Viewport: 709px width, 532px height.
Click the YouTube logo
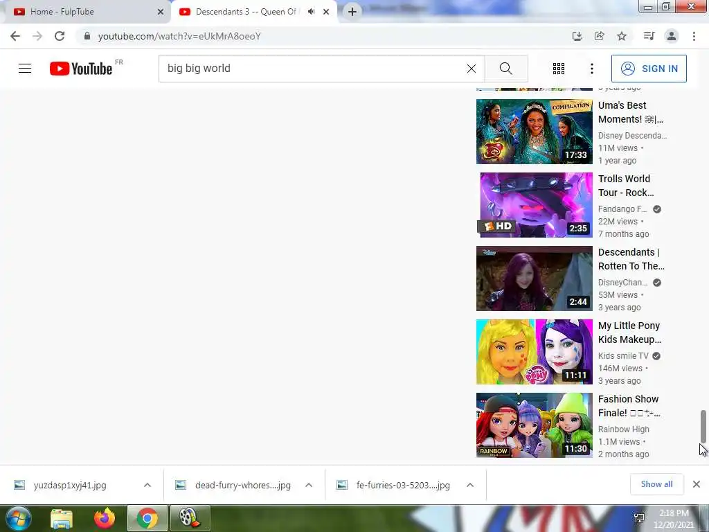pyautogui.click(x=81, y=69)
